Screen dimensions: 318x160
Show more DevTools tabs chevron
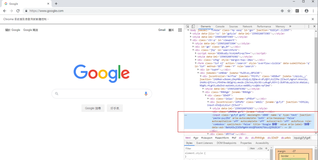[x=290, y=27]
